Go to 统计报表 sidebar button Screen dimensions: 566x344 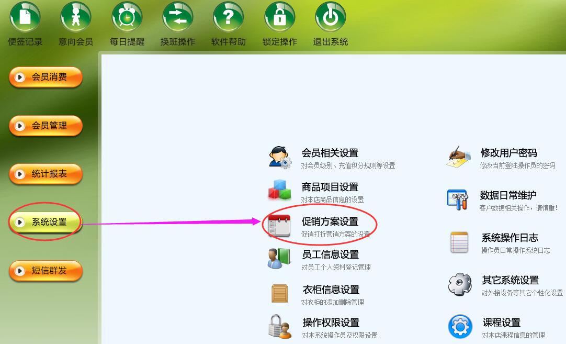46,174
